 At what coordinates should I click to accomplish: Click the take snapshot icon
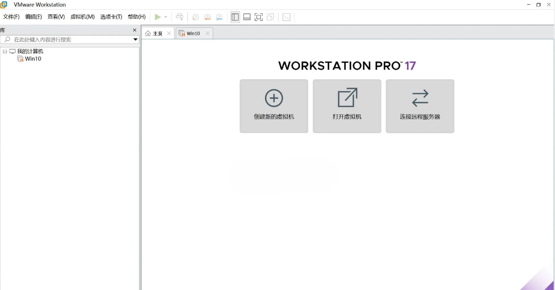point(195,17)
